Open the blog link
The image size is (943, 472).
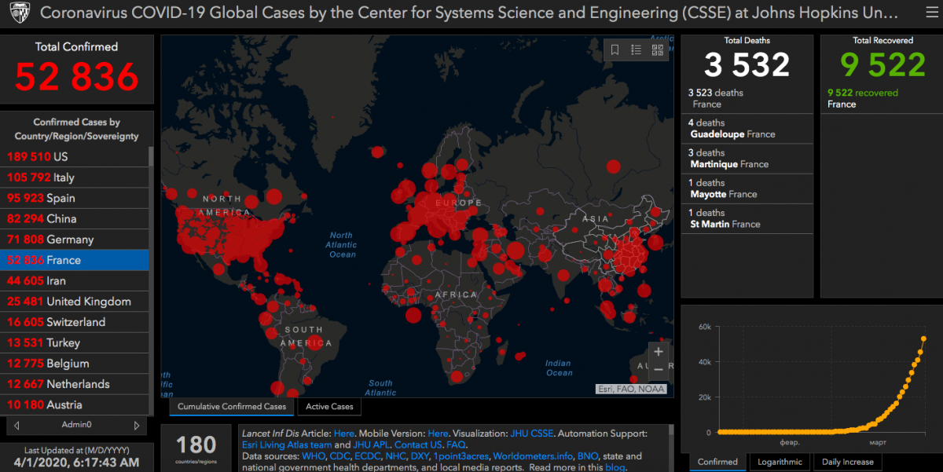(614, 467)
